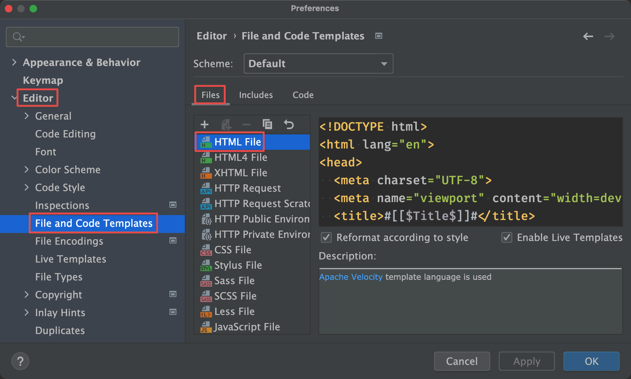631x379 pixels.
Task: Switch to the Includes tab
Action: point(256,95)
